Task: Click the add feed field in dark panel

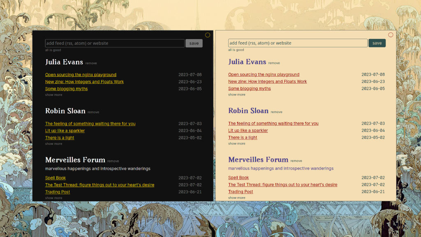Action: click(x=115, y=43)
